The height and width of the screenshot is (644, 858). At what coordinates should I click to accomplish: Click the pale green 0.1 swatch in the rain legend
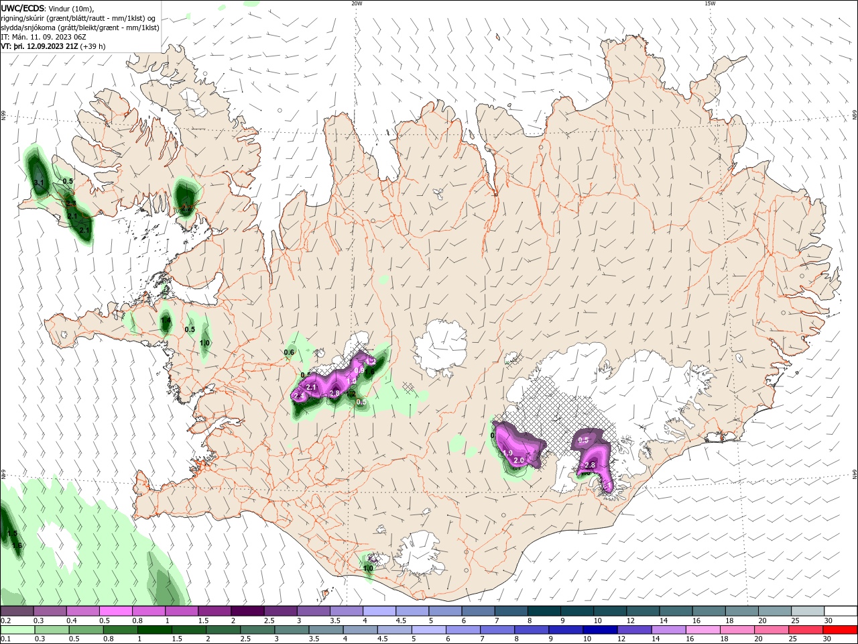coord(17,630)
